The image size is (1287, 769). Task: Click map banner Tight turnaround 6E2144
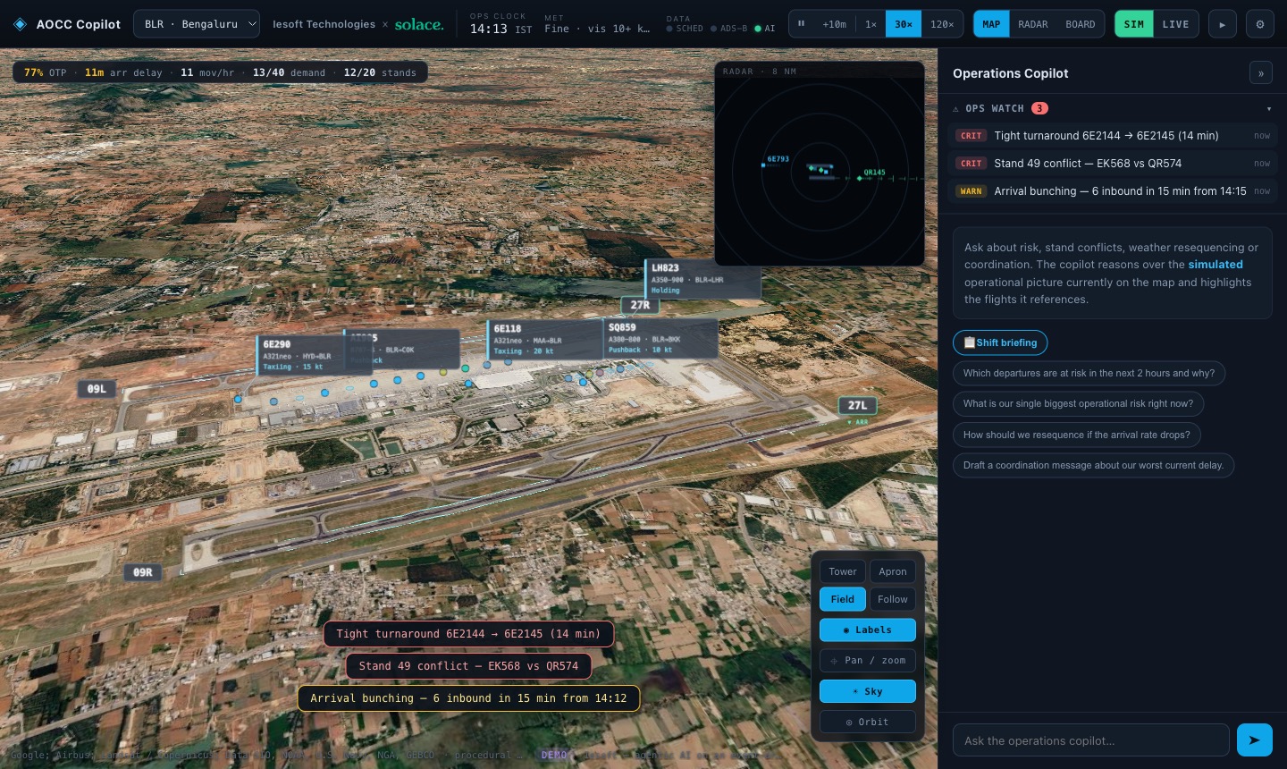coord(468,634)
